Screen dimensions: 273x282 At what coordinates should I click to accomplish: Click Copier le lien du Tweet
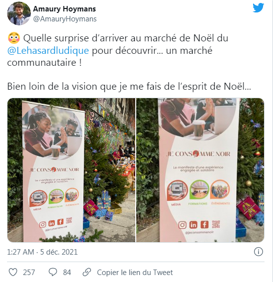135,273
